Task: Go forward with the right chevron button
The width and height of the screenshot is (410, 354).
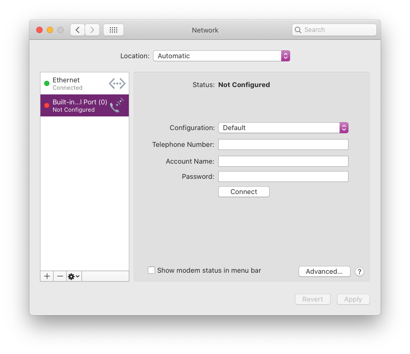Action: pyautogui.click(x=92, y=30)
